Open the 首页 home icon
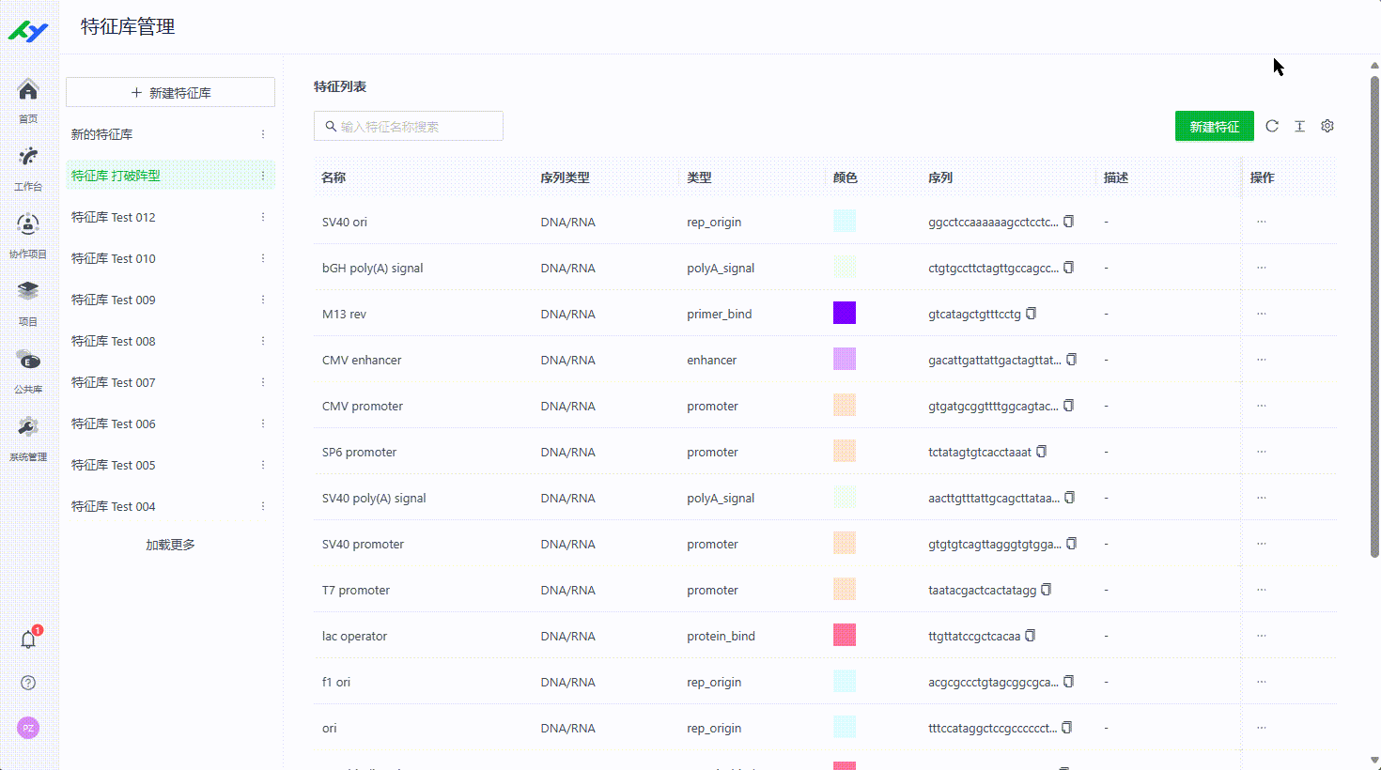1381x770 pixels. tap(27, 89)
